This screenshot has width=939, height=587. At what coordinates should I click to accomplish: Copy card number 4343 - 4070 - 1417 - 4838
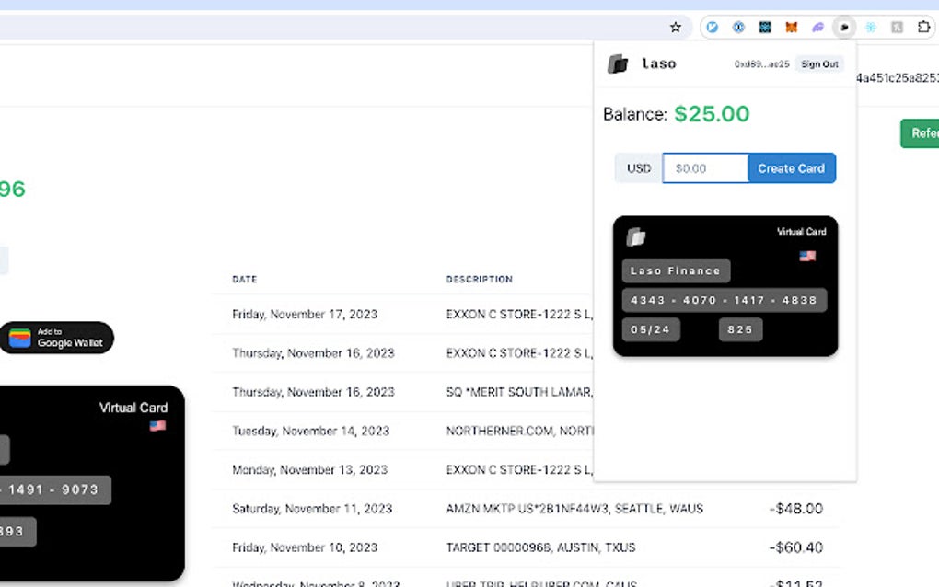pyautogui.click(x=724, y=300)
